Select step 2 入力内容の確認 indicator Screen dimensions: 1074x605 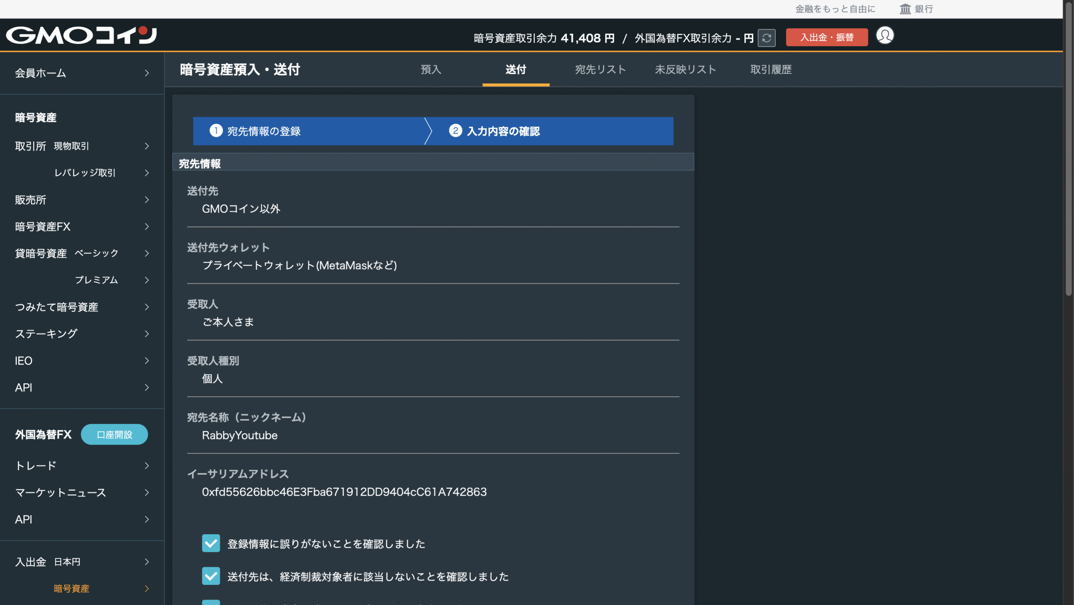click(x=503, y=131)
